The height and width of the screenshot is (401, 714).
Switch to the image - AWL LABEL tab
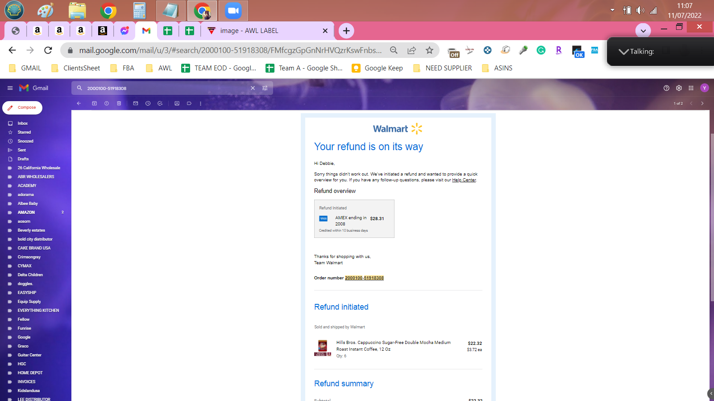pos(268,31)
